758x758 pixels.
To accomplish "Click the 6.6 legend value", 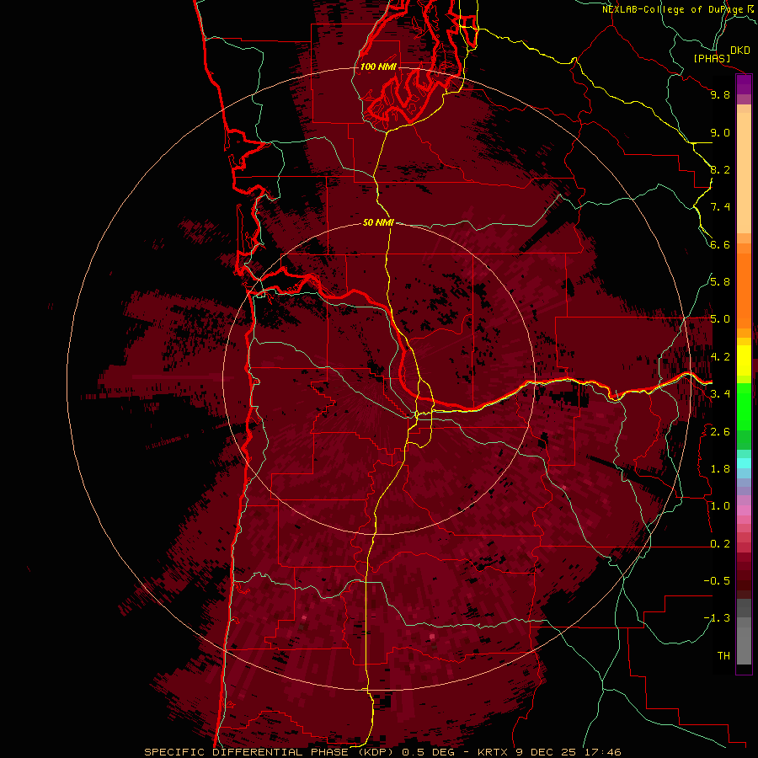I will click(x=720, y=245).
